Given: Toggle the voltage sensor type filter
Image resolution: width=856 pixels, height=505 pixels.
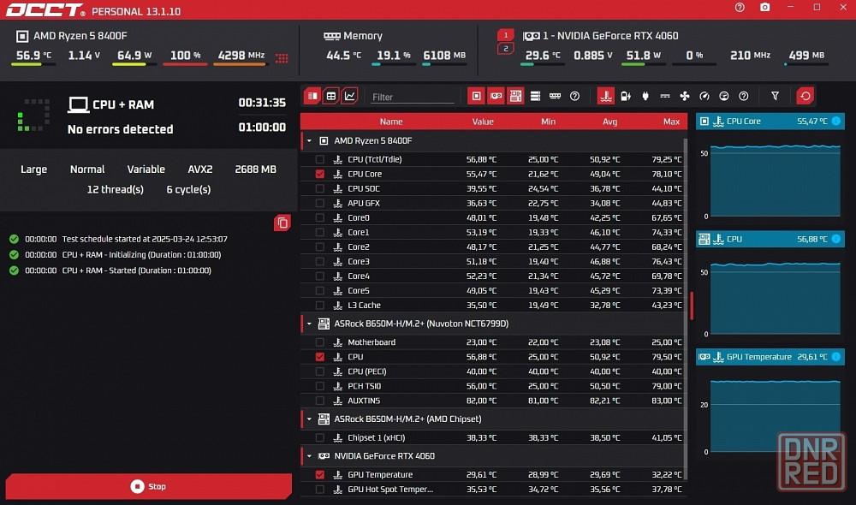Looking at the screenshot, I should [626, 96].
